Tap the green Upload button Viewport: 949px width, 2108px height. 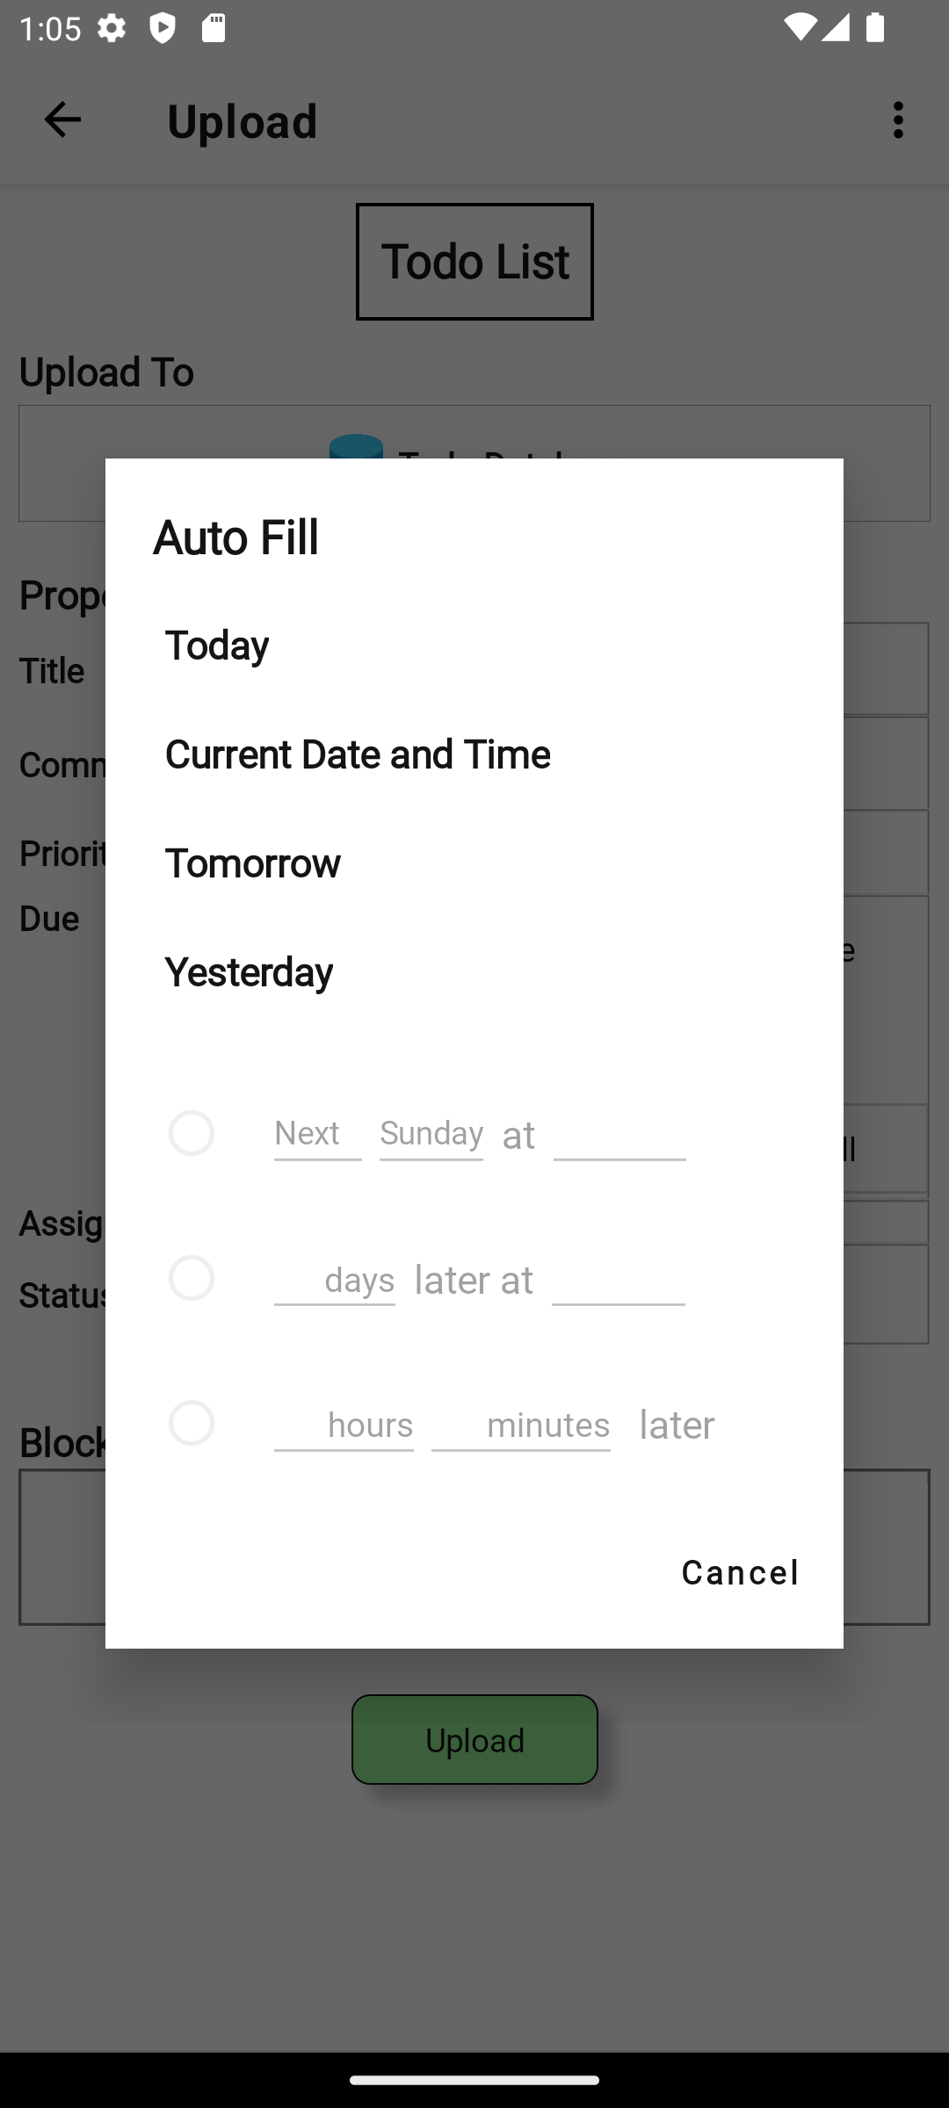pyautogui.click(x=474, y=1740)
